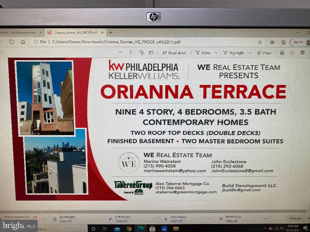Click jbuildllc@gmail.com email text

[x=241, y=190]
